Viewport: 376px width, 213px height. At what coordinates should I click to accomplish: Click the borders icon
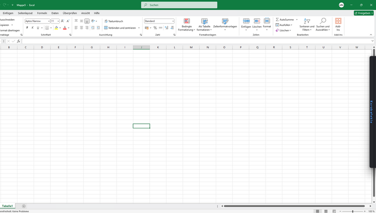point(47,28)
